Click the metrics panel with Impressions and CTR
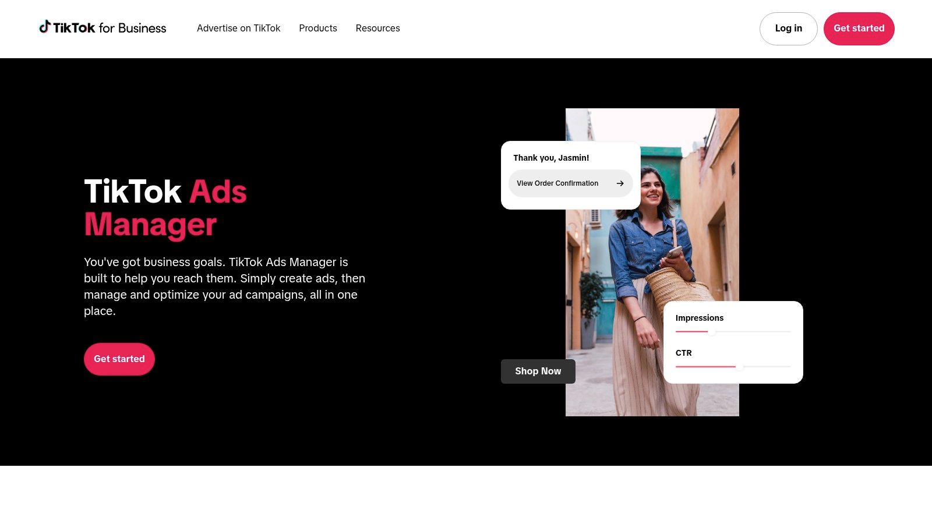The image size is (932, 524). tap(733, 342)
